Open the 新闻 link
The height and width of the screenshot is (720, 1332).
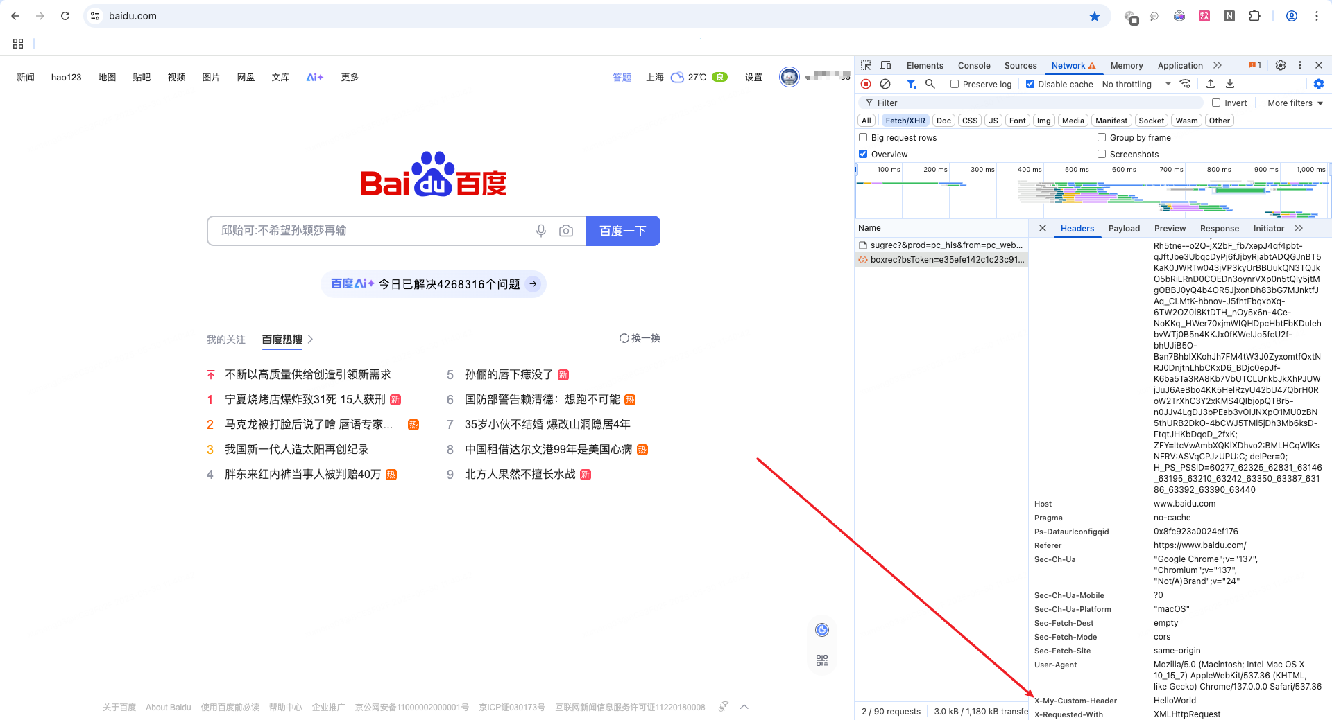26,77
